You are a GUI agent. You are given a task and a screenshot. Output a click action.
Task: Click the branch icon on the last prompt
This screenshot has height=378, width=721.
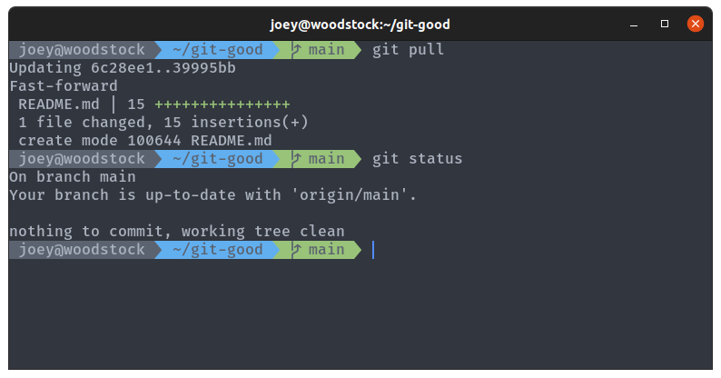296,250
